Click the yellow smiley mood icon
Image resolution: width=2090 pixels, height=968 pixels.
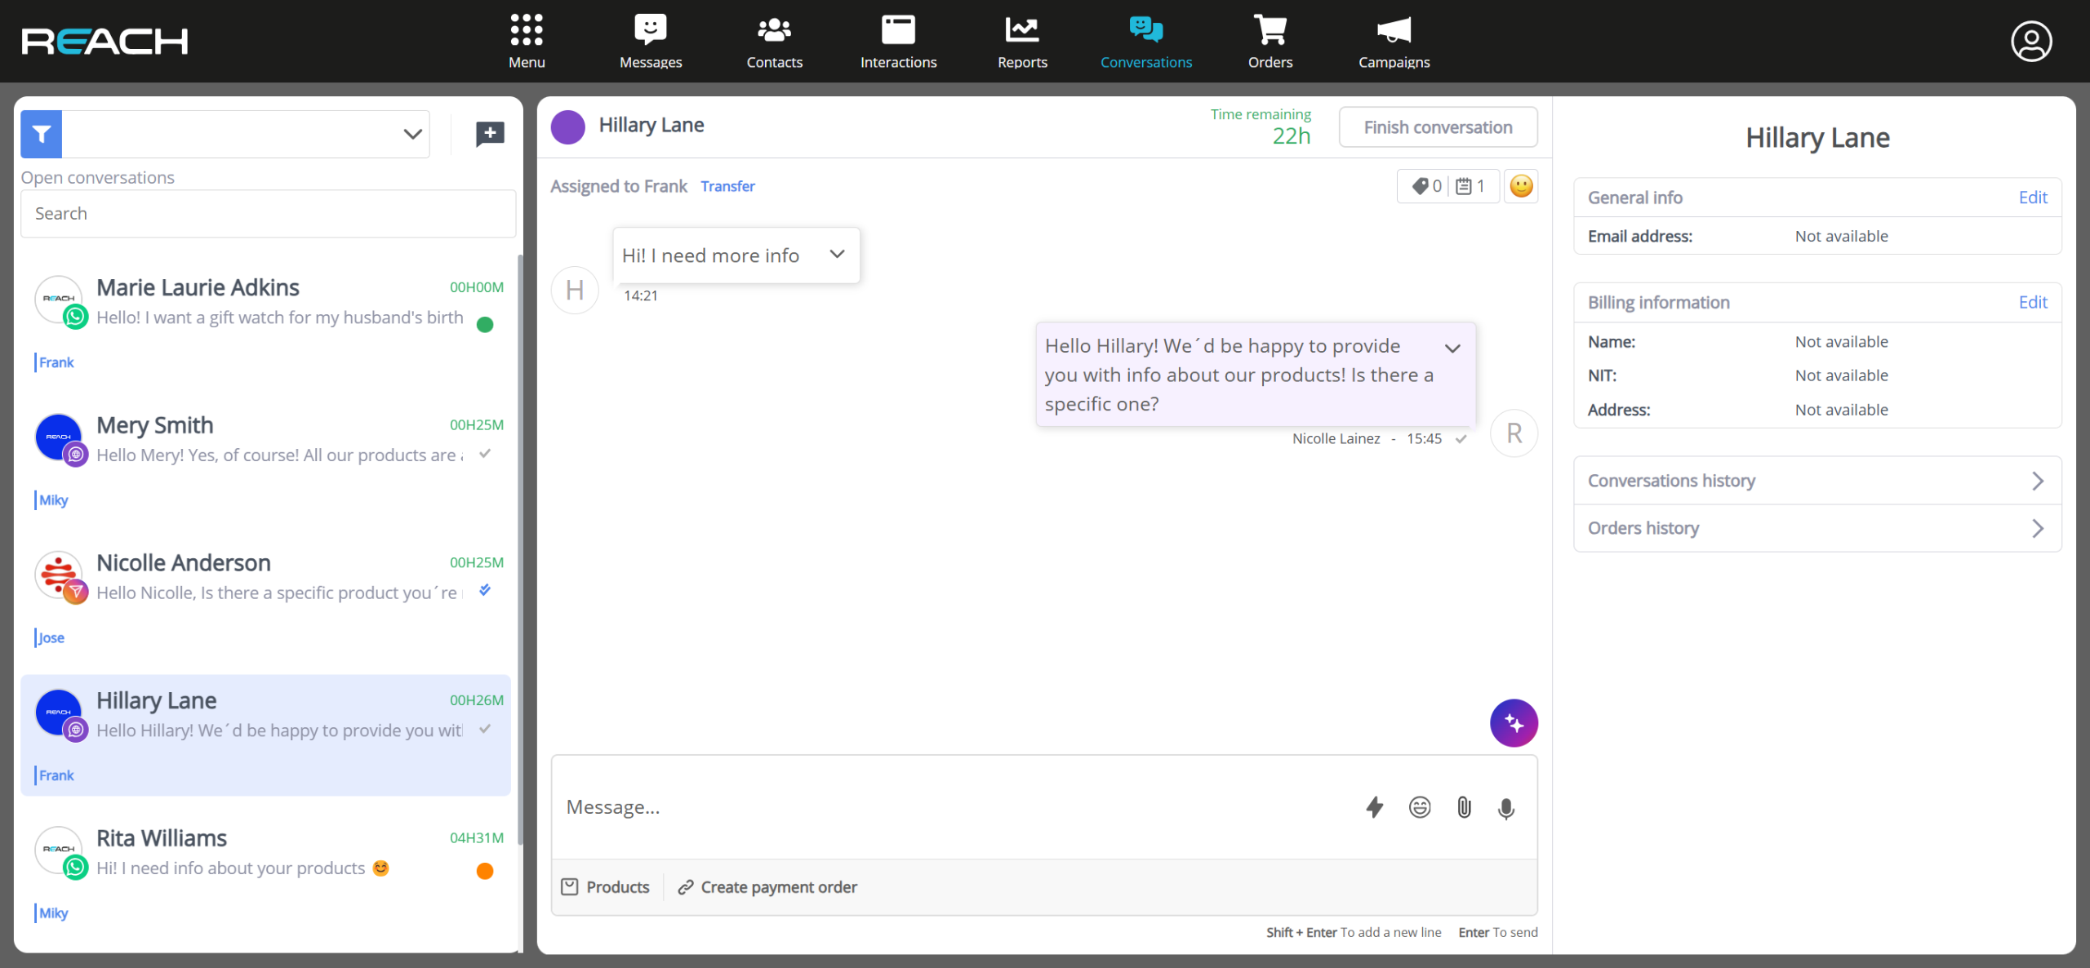coord(1521,186)
